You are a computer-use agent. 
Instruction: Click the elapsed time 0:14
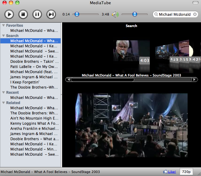[66, 14]
